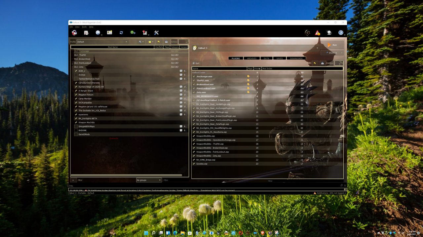Screen dimensions: 423x237
Task: Open the No groups dropdown
Action: tap(149, 180)
